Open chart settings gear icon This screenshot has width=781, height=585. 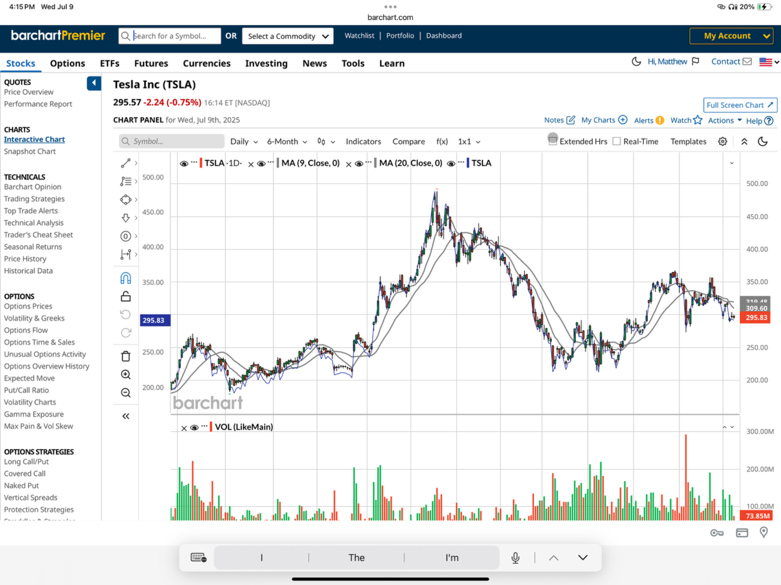click(x=722, y=141)
